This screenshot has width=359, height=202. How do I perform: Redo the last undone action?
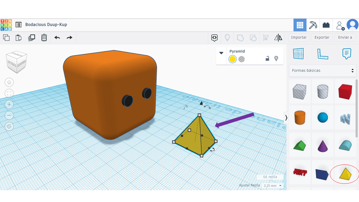click(x=70, y=38)
